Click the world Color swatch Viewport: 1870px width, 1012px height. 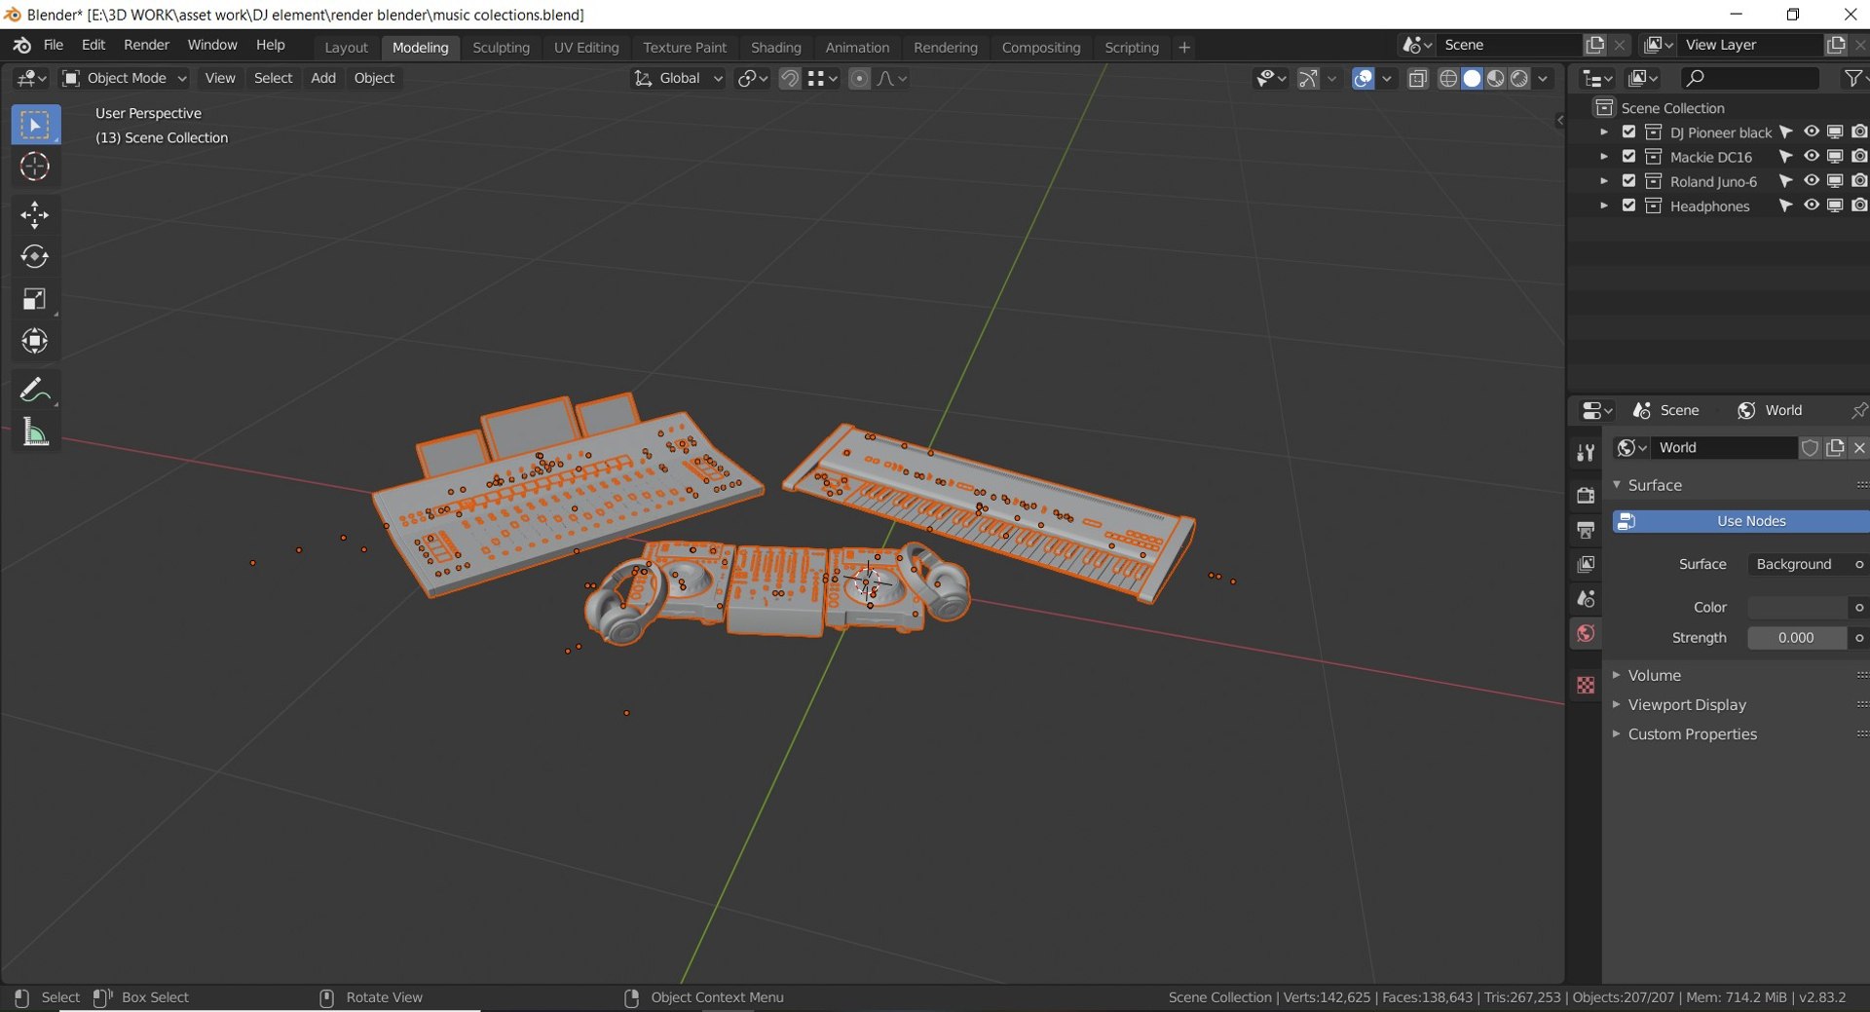(x=1797, y=607)
